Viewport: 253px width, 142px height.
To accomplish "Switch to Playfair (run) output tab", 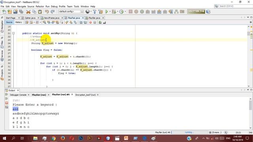I will tap(39, 95).
